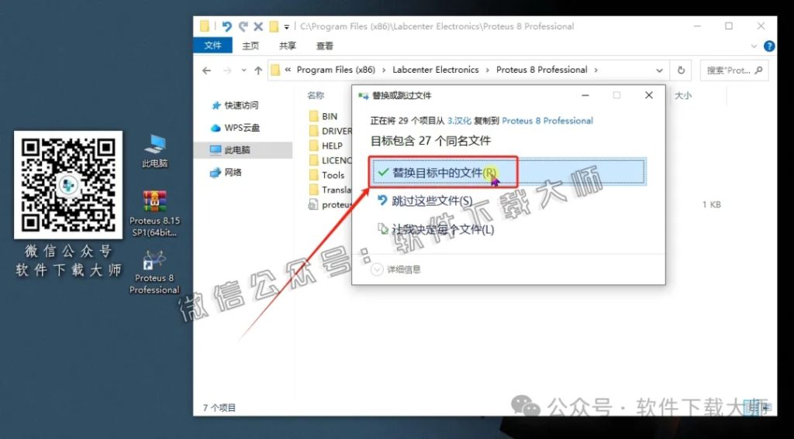Click the 1 KB size cell

coord(711,205)
